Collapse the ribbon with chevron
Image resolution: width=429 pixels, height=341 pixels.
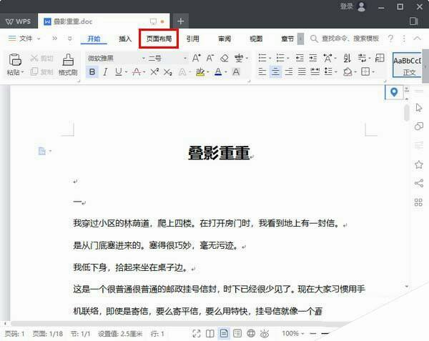coord(417,39)
